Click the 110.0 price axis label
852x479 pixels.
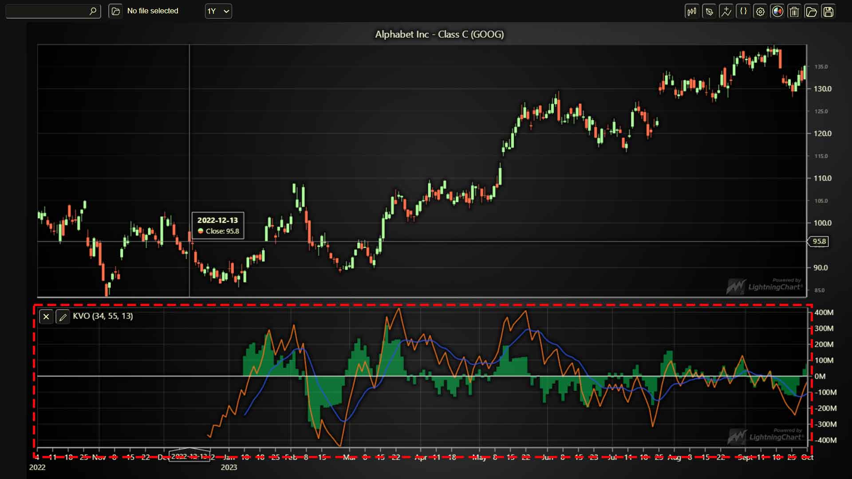[x=822, y=178]
